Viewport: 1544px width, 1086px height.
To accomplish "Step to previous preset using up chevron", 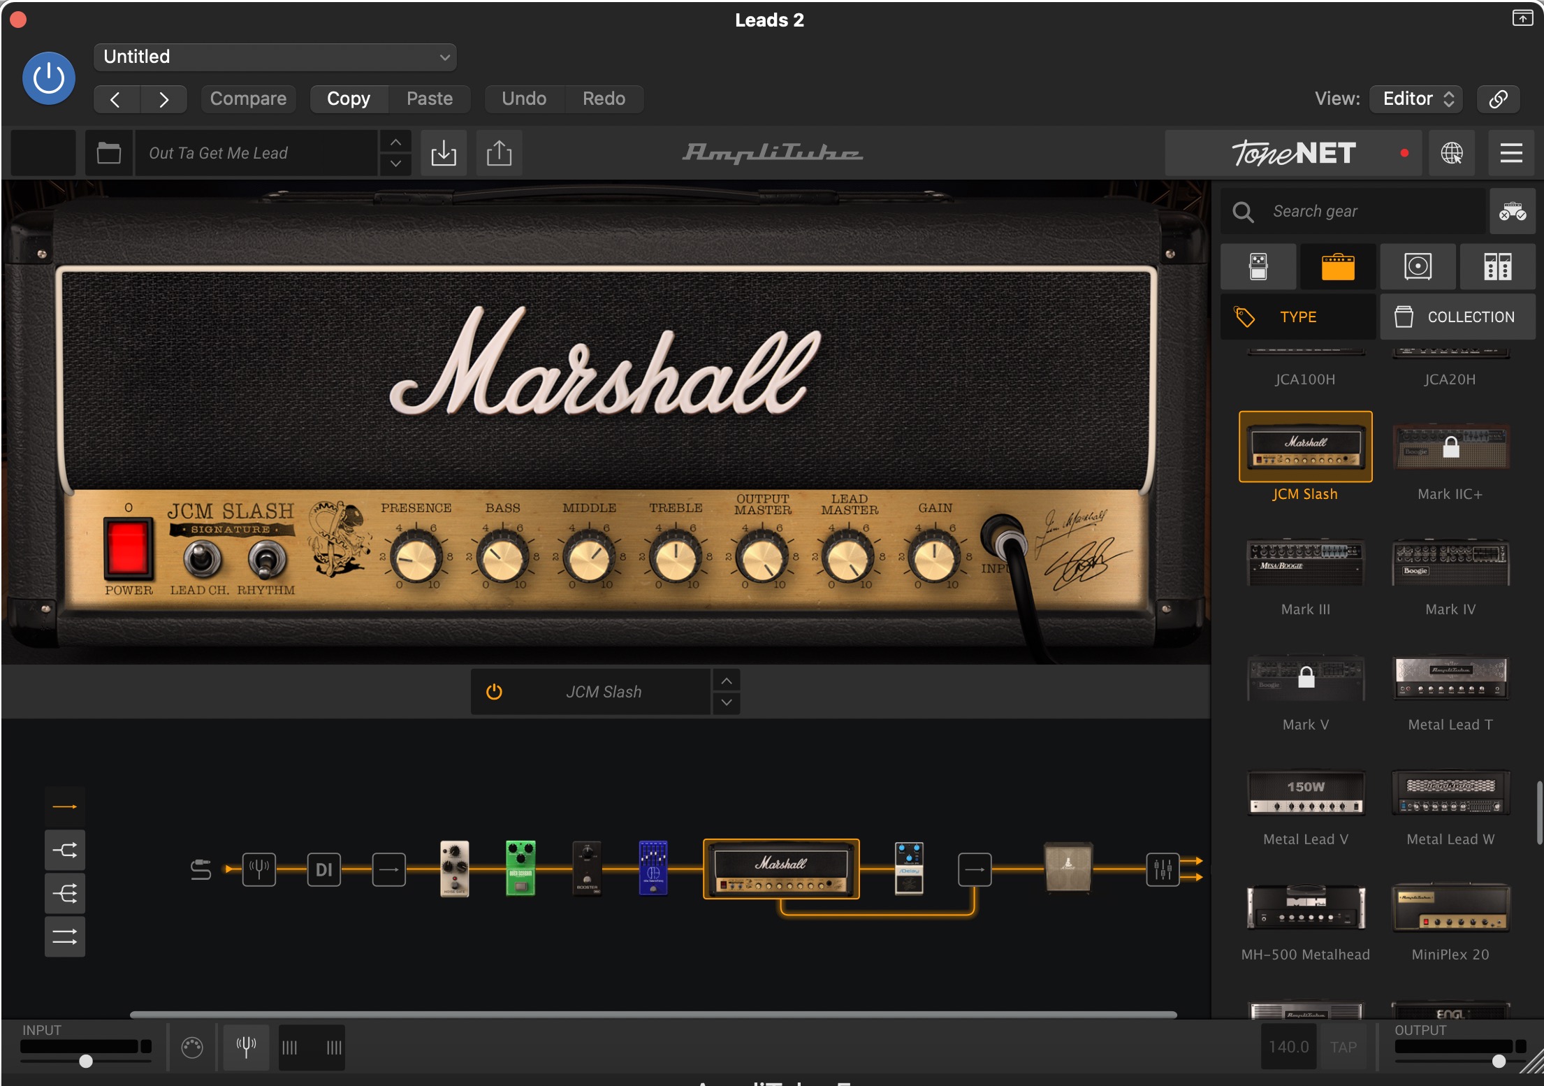I will [395, 142].
